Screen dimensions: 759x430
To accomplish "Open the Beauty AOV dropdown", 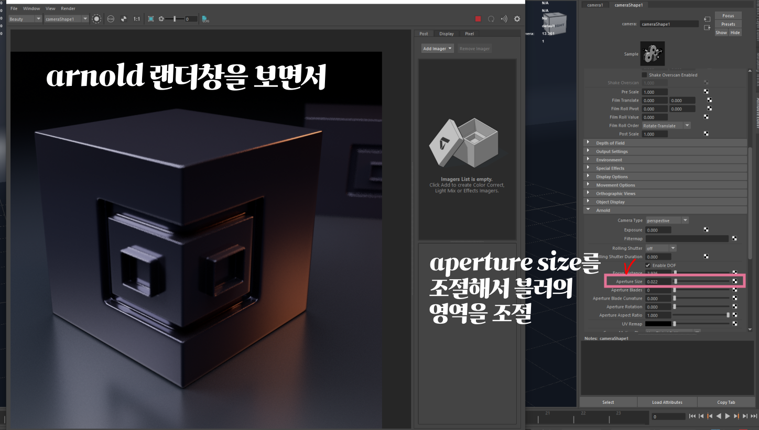I will click(x=25, y=19).
